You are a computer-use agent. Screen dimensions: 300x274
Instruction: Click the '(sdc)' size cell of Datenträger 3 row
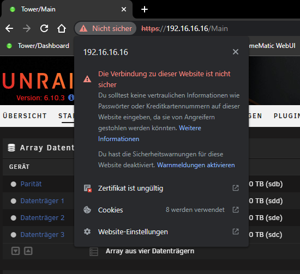pyautogui.click(x=266, y=234)
